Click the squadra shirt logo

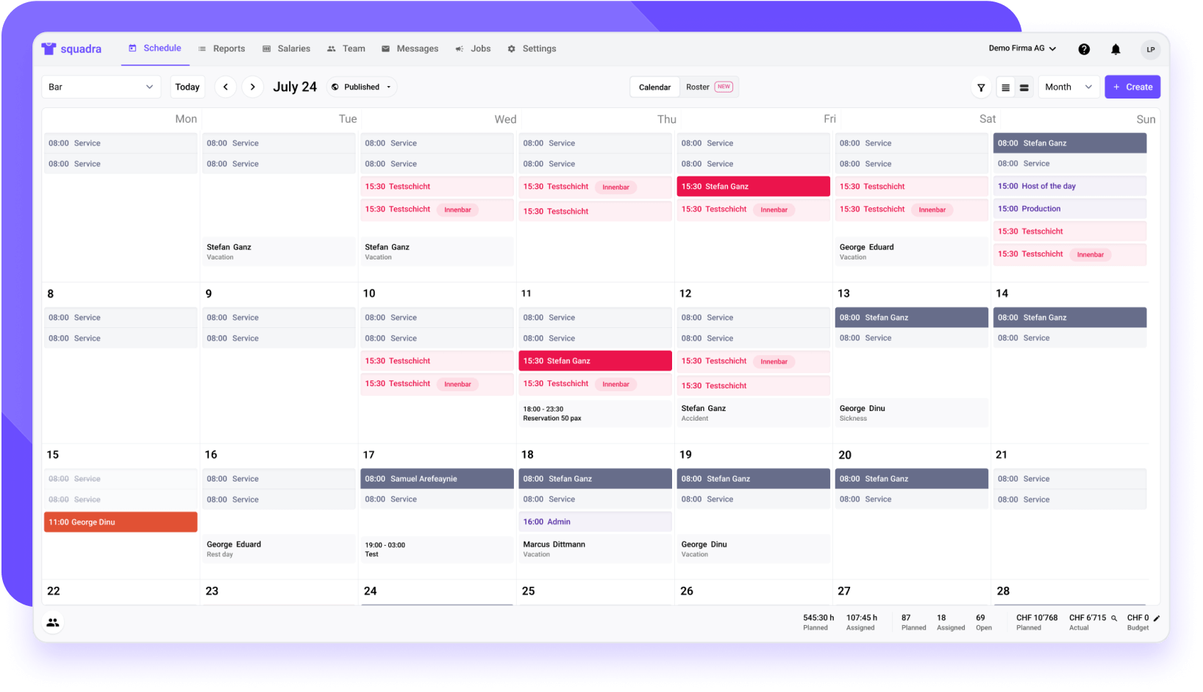coord(49,49)
